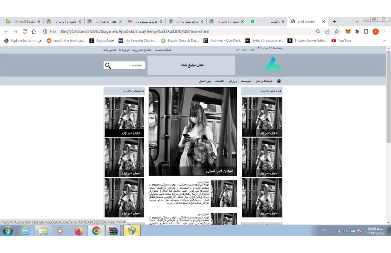Click the site's green triangle logo
391x253 pixels.
[273, 64]
